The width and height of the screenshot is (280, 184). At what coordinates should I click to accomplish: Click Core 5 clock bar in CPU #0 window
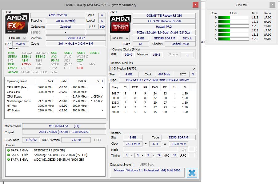[x=234, y=39]
